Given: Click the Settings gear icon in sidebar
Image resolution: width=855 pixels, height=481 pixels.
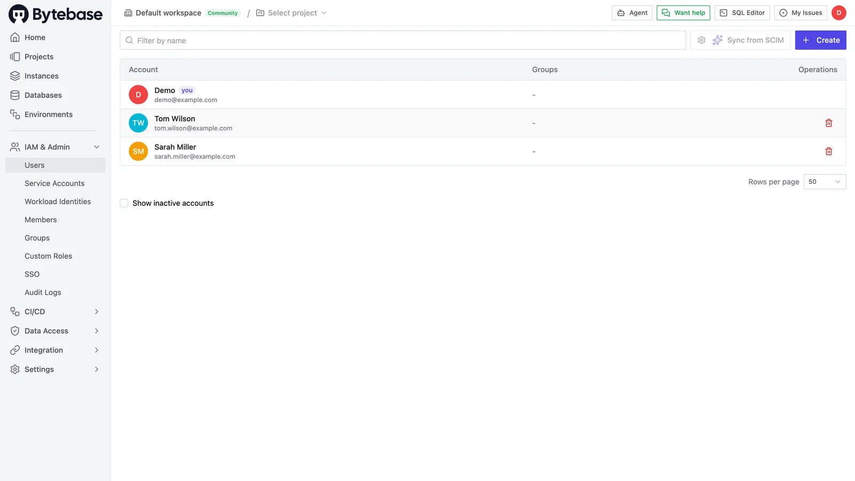Looking at the screenshot, I should coord(15,369).
